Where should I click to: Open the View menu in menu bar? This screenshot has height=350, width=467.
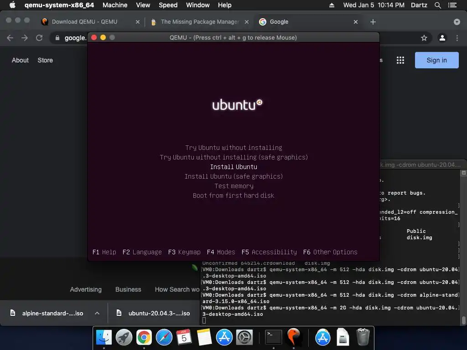click(x=143, y=5)
